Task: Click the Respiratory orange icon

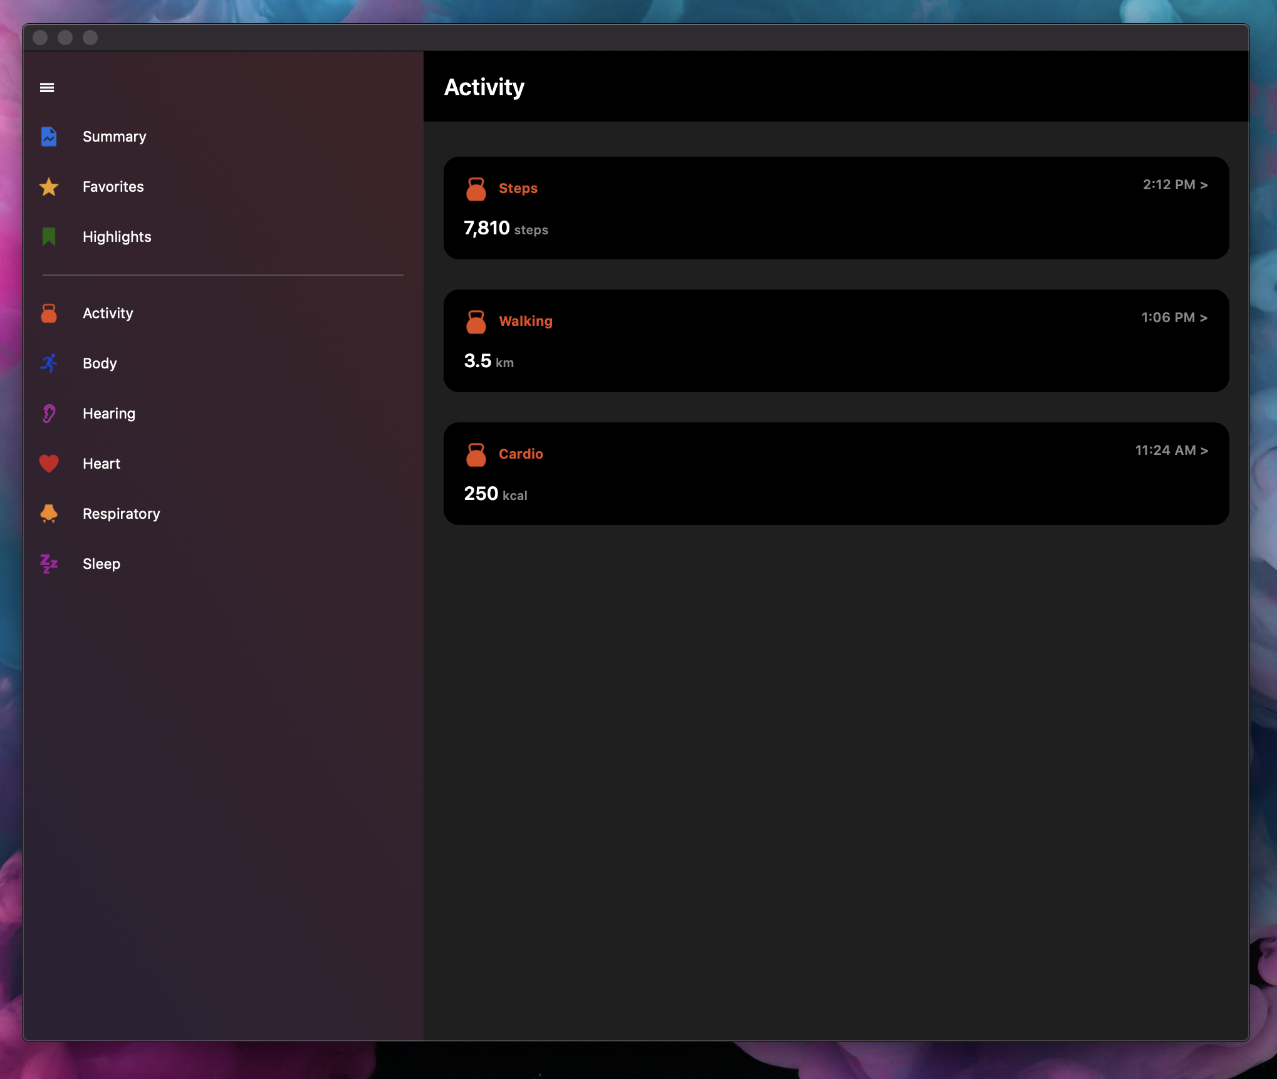Action: [49, 514]
